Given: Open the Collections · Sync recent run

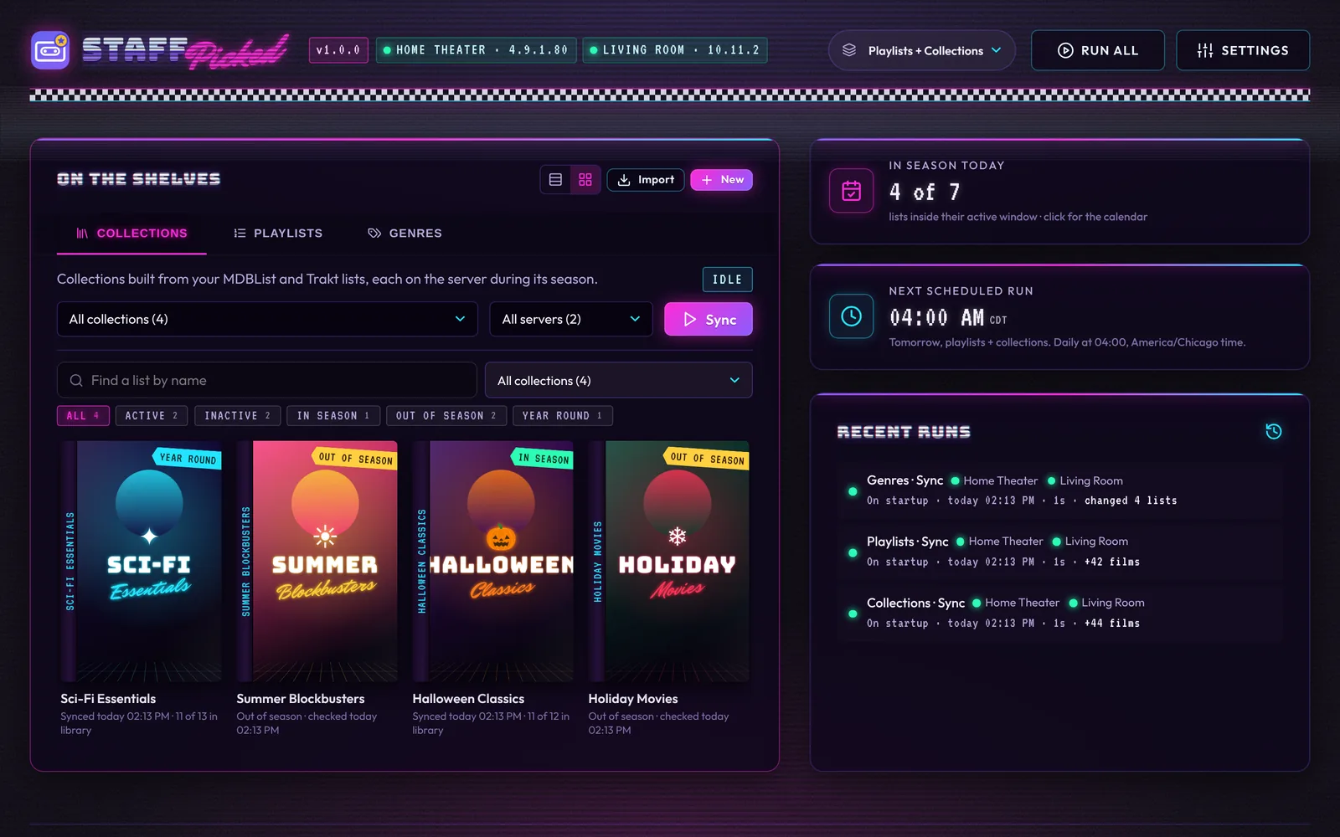Looking at the screenshot, I should pyautogui.click(x=1059, y=613).
